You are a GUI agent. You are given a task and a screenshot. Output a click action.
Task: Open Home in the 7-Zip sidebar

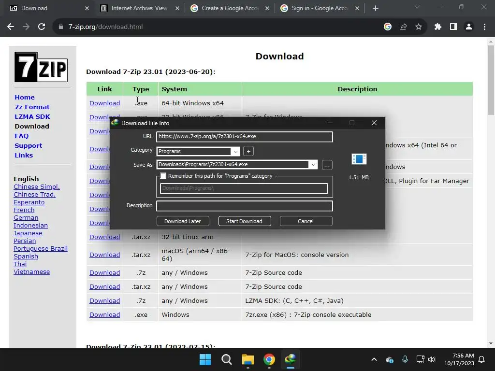tap(25, 97)
